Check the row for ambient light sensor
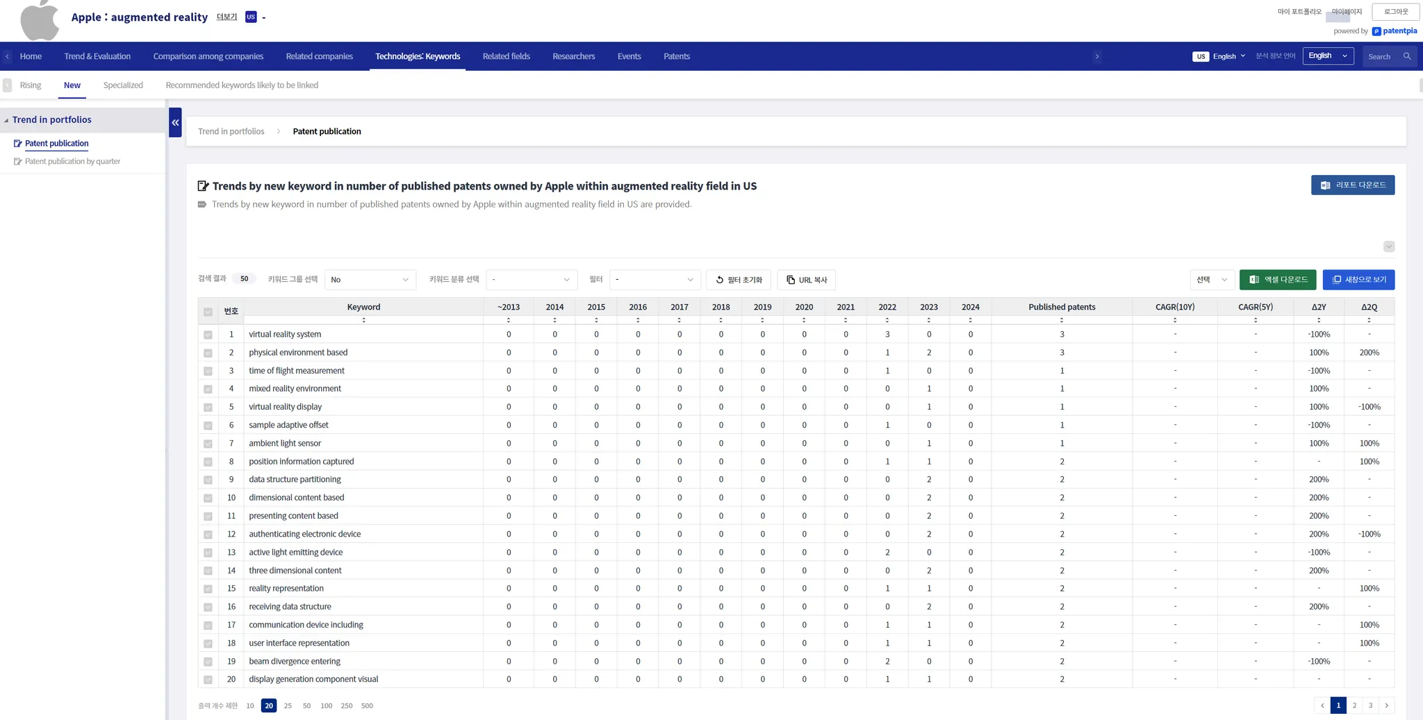 point(208,444)
